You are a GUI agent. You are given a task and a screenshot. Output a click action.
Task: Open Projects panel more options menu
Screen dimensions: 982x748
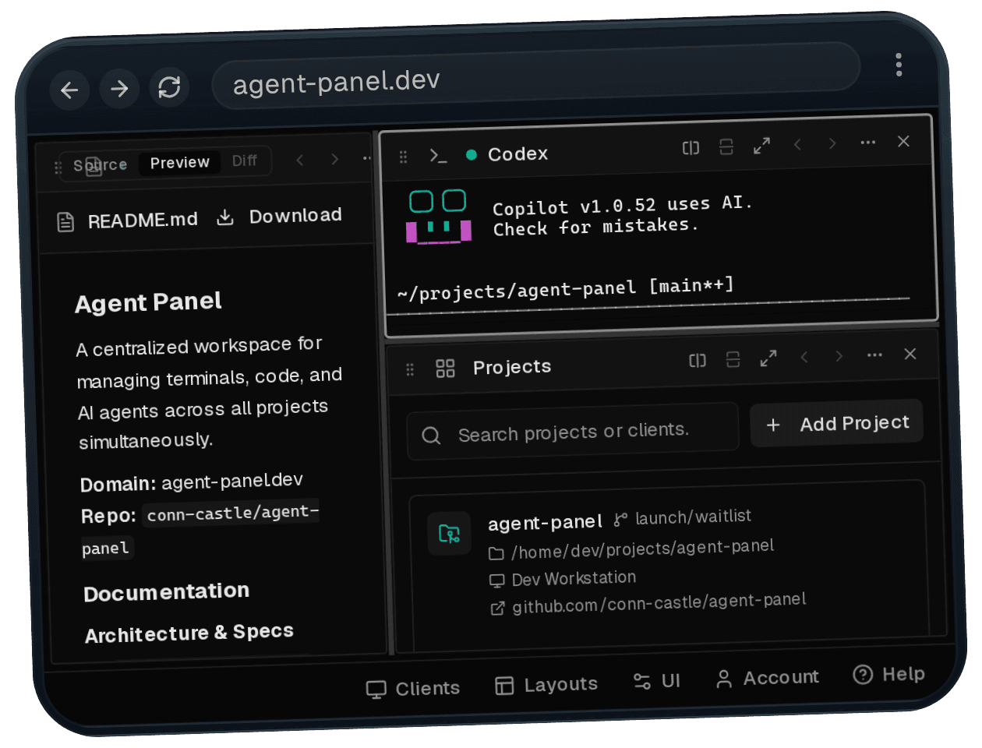(x=875, y=355)
